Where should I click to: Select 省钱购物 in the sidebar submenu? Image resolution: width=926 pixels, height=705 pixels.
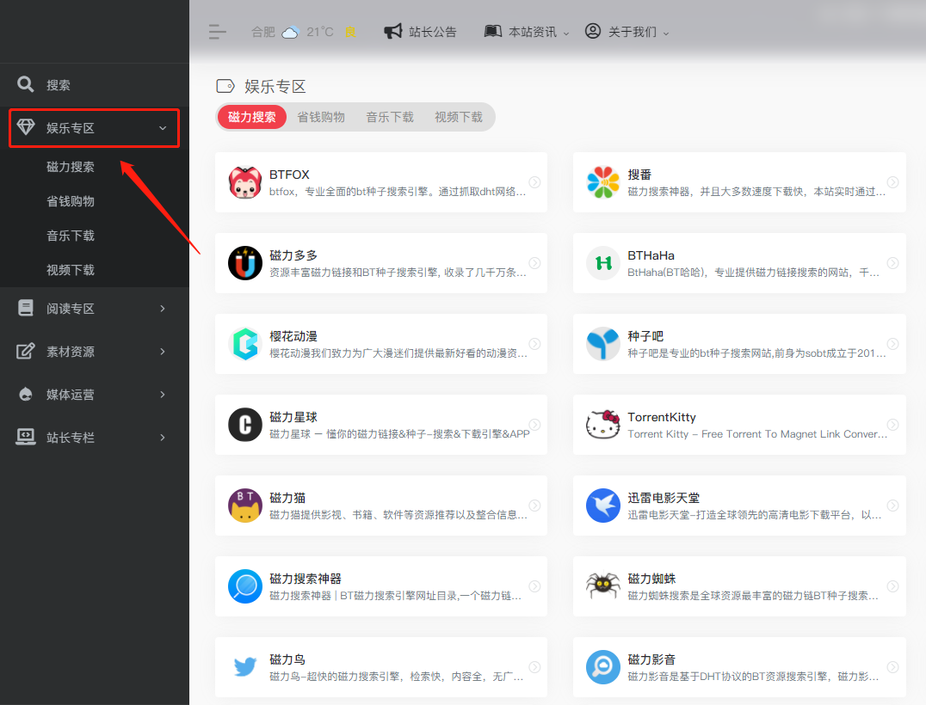coord(71,201)
